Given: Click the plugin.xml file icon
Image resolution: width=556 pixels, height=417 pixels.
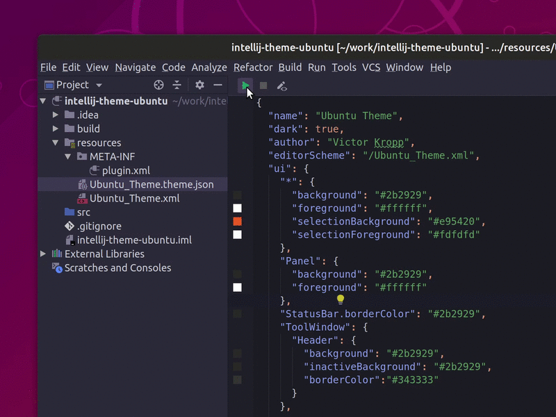Looking at the screenshot, I should [x=95, y=170].
